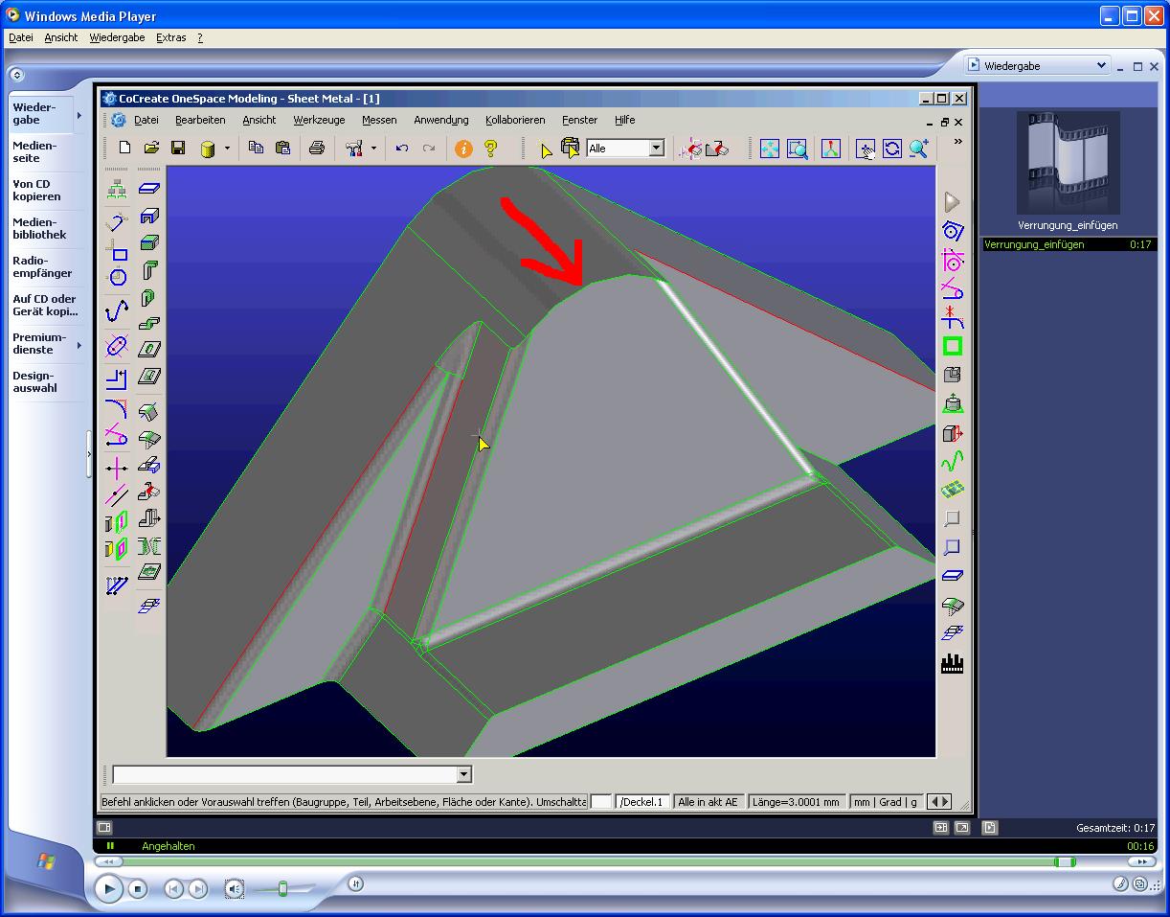This screenshot has width=1170, height=917.
Task: Toggle the playlist pane button by Gesamtzeit
Action: tap(990, 827)
